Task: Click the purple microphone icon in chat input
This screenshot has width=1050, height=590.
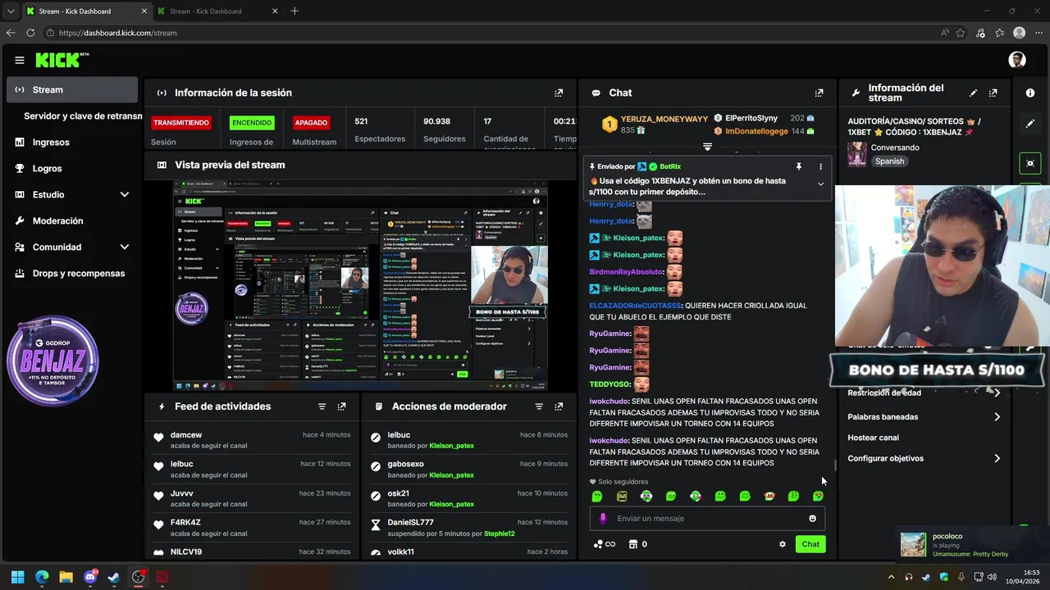Action: [x=603, y=518]
